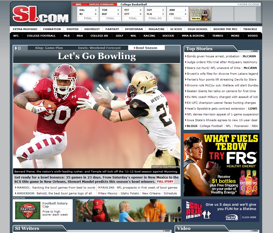Read Bonds given house arrest story

pos(213,56)
